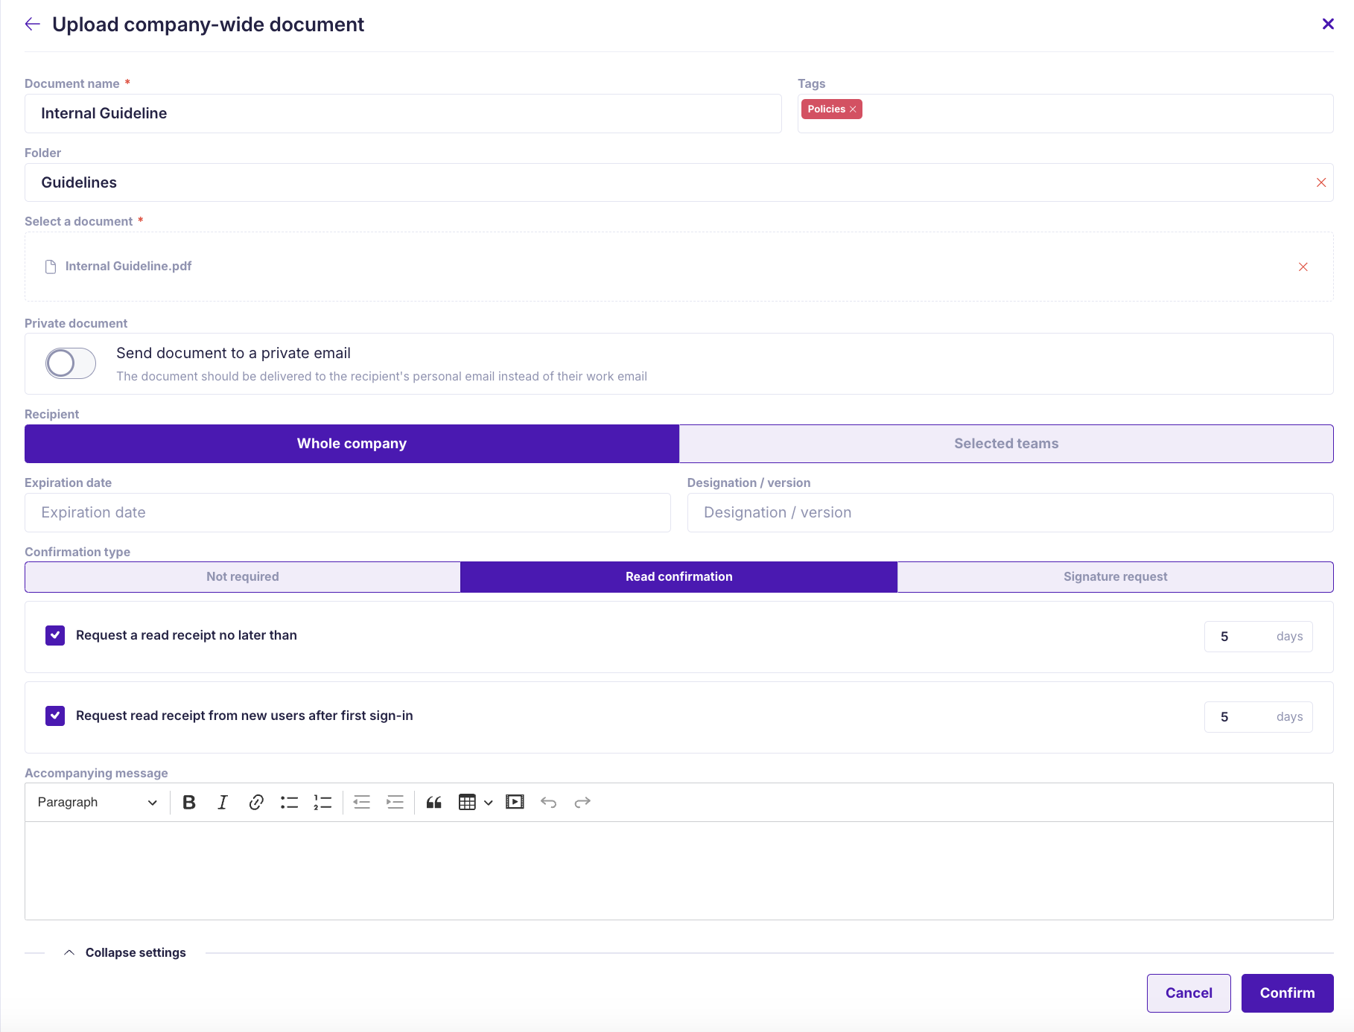The image size is (1354, 1032).
Task: Choose Not required confirmation type
Action: coord(243,577)
